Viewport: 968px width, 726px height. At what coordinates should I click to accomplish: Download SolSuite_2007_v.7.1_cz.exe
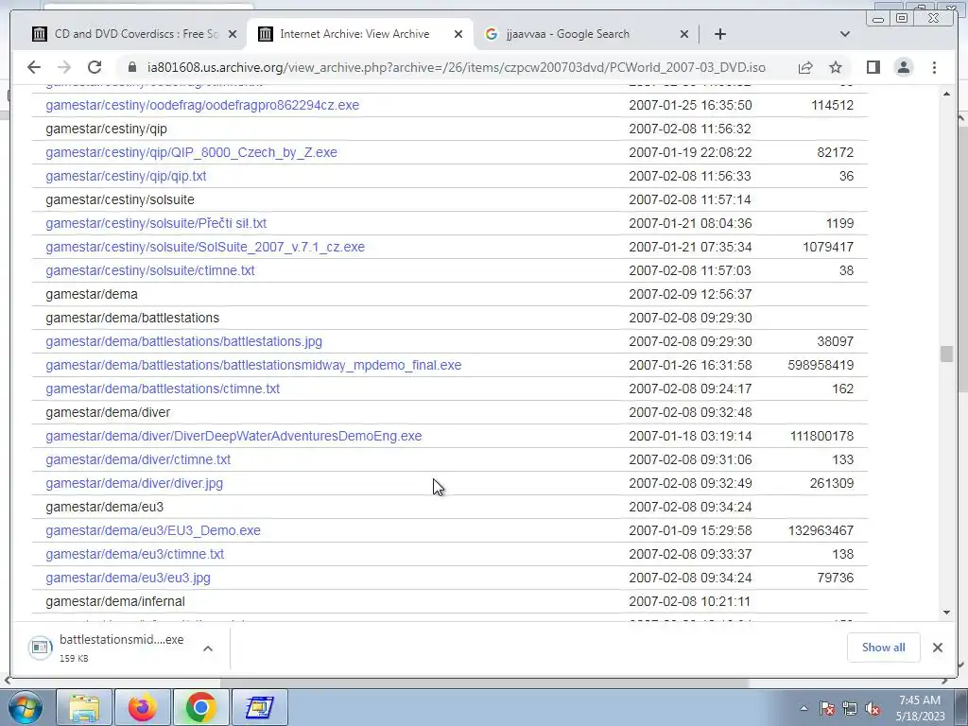click(x=205, y=247)
